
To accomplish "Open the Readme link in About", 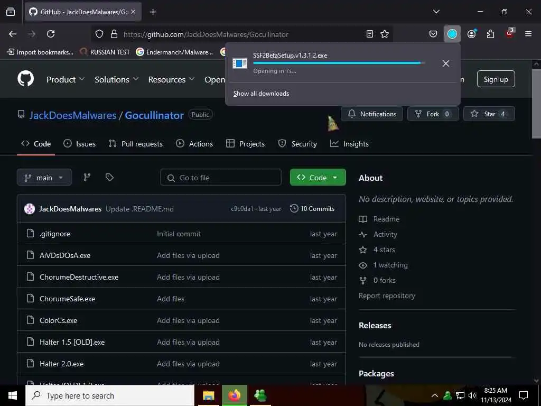I will [x=379, y=219].
